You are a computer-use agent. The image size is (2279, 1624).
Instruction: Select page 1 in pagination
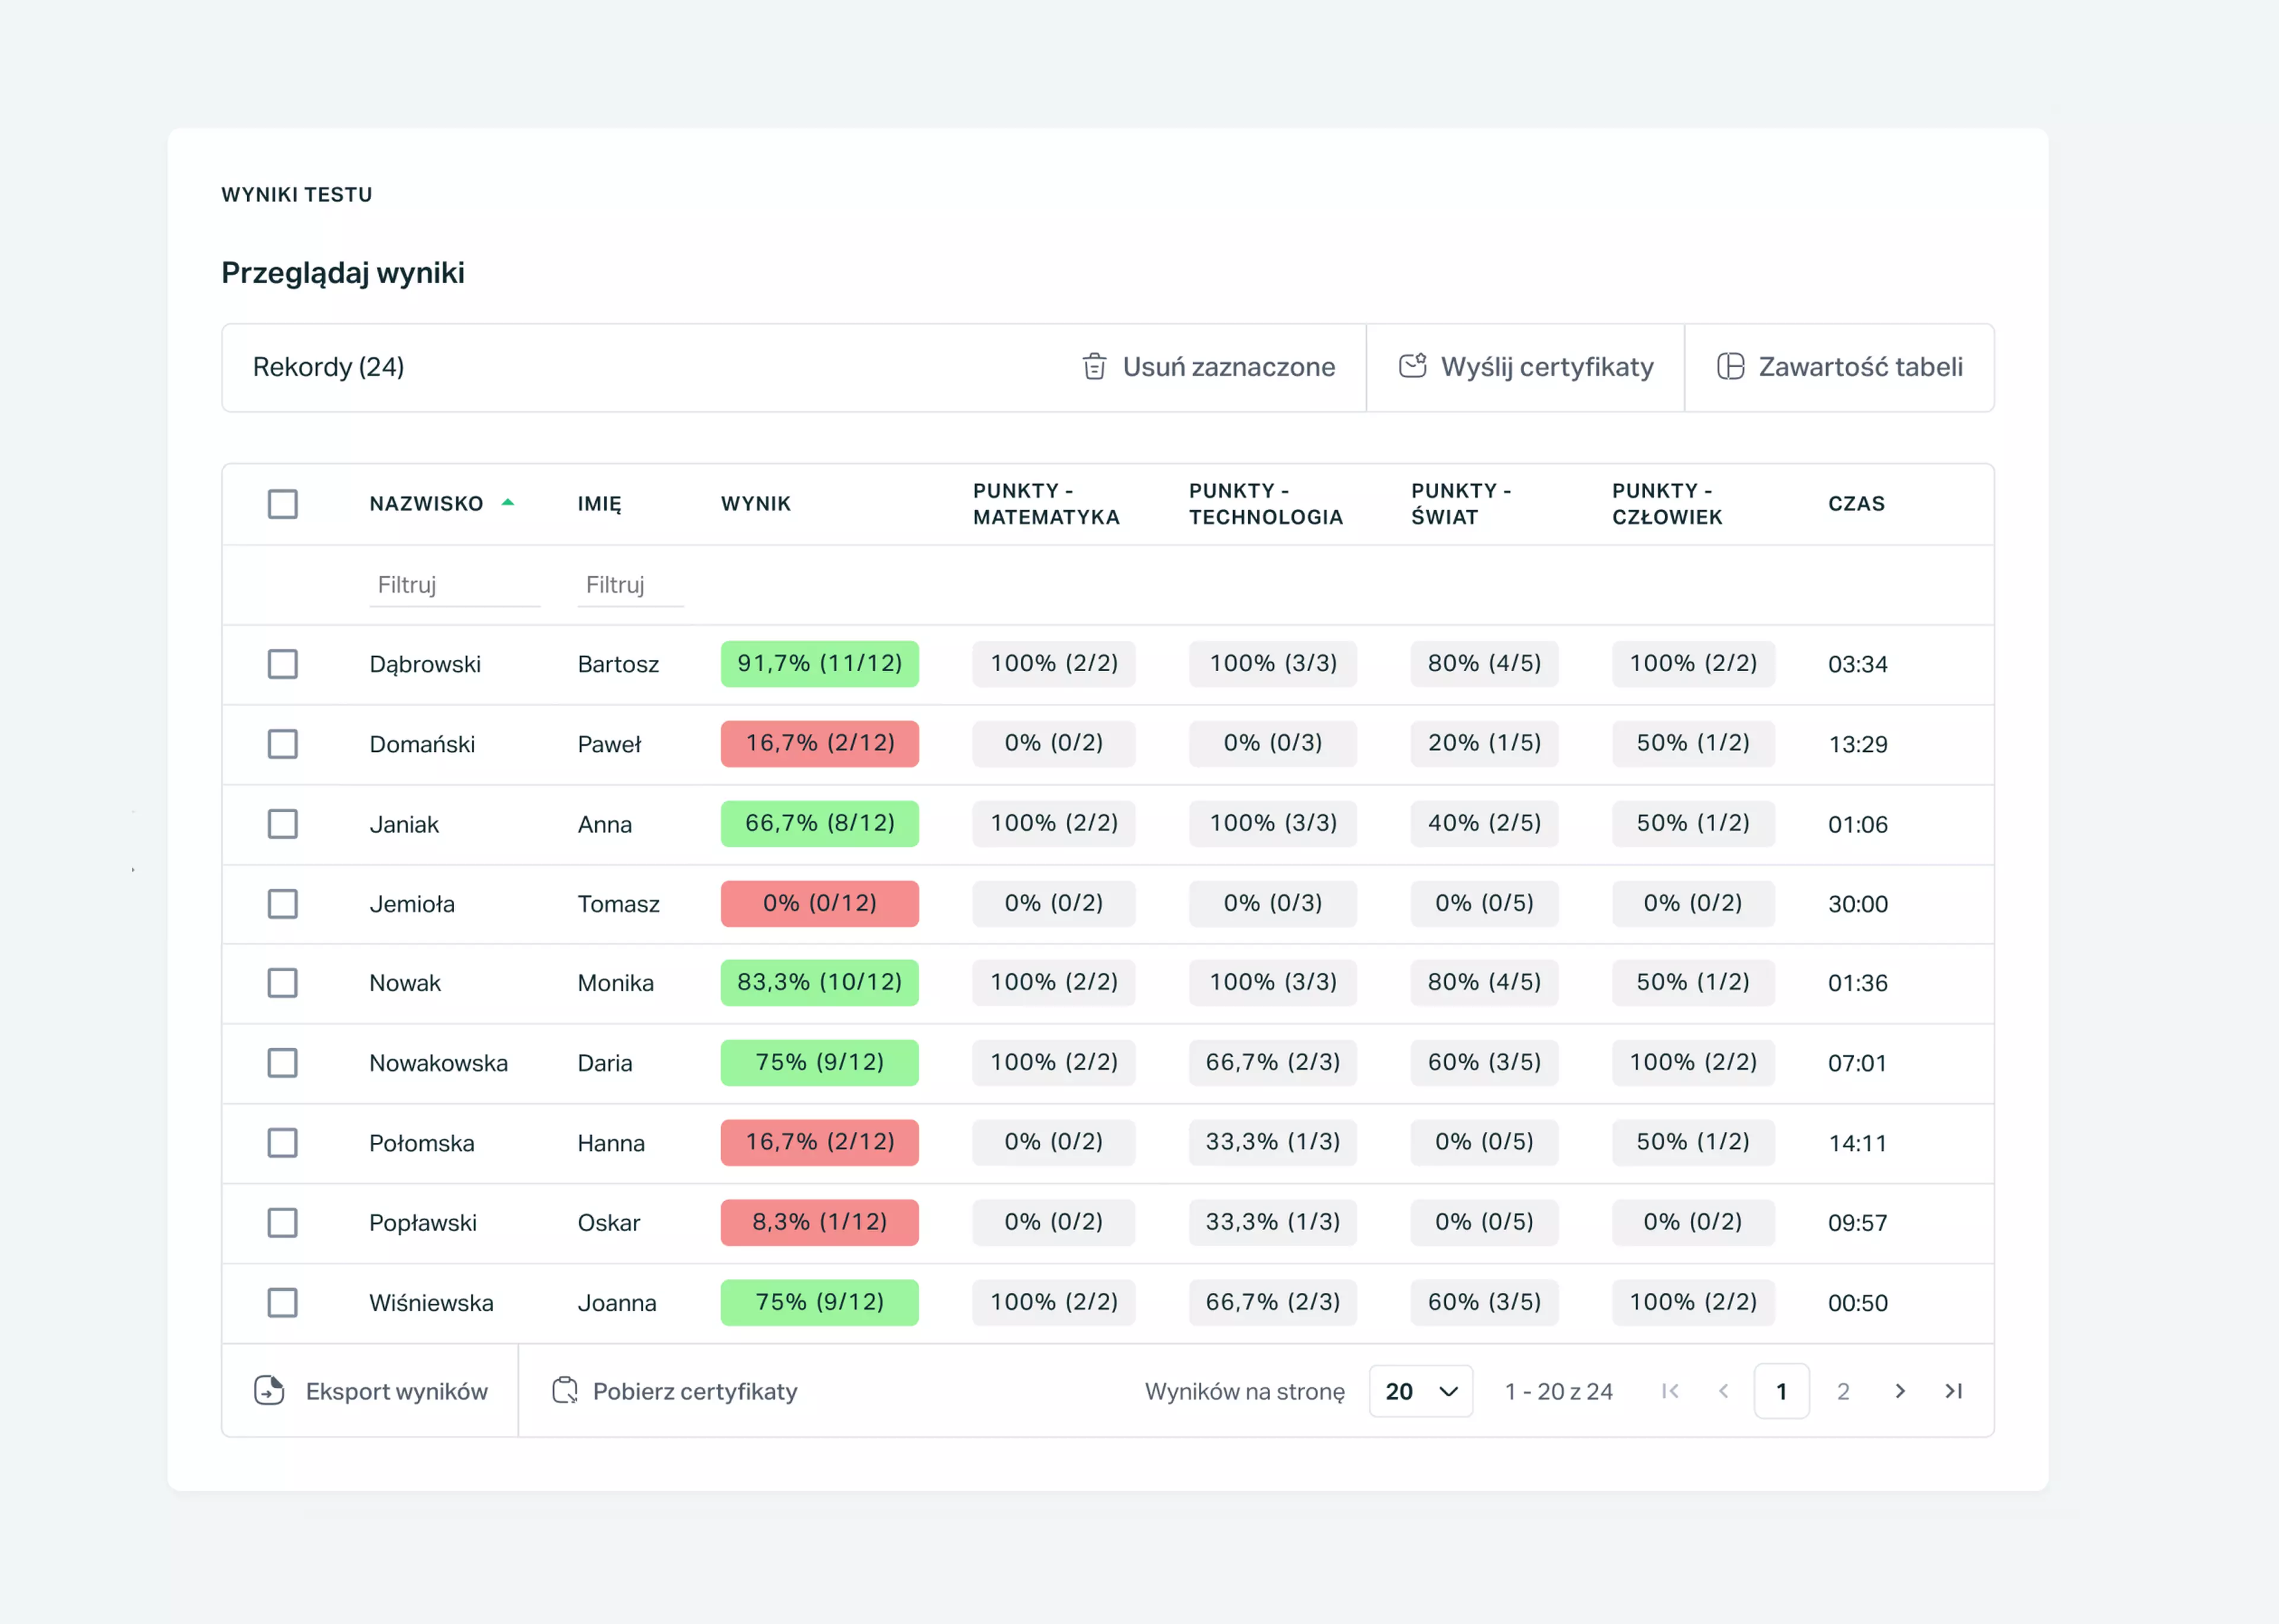[1781, 1391]
